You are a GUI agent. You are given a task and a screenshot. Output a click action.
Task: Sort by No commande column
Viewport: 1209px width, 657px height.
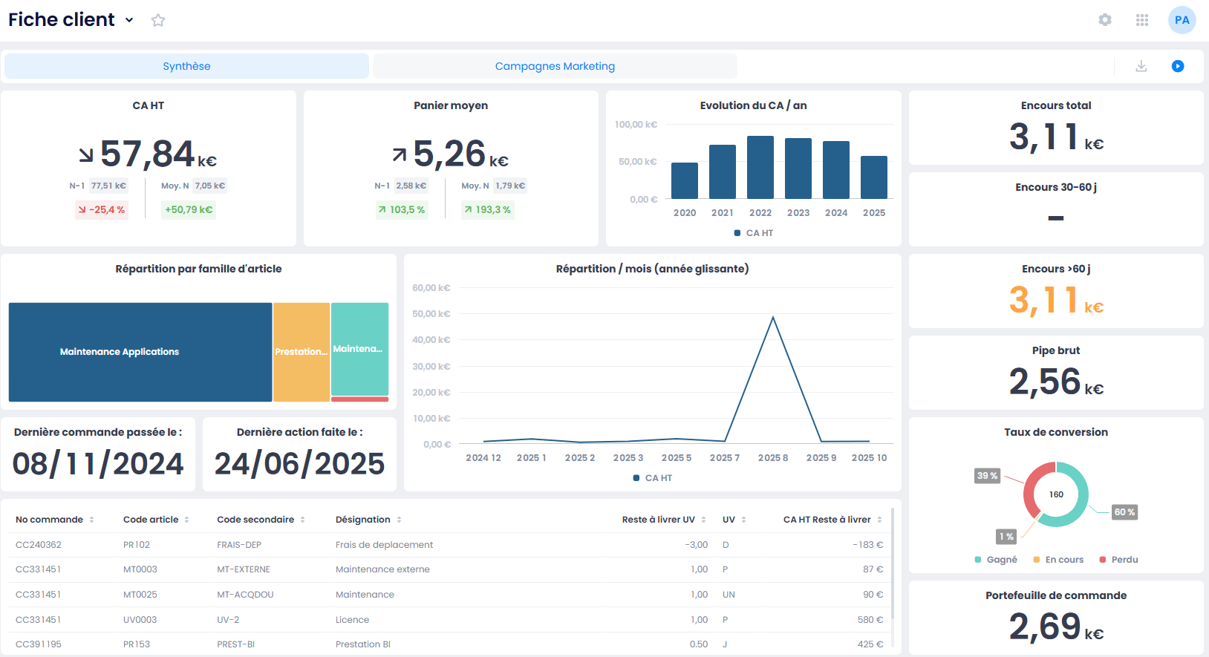91,520
